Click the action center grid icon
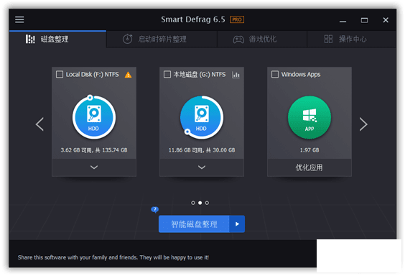The height and width of the screenshot is (276, 405). (328, 39)
